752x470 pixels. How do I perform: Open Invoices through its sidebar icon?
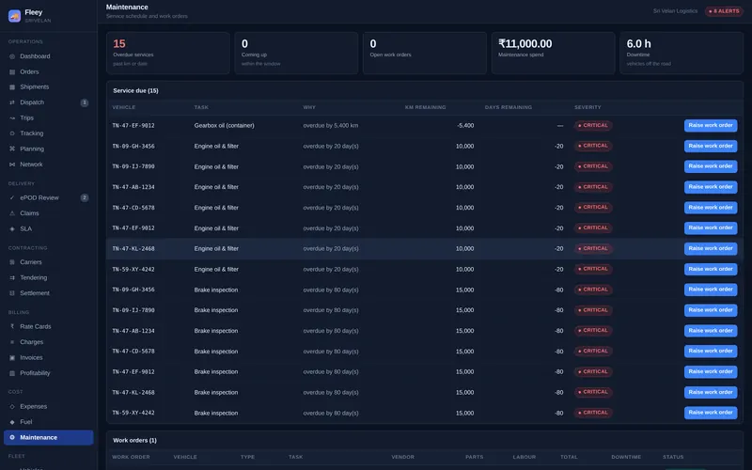coord(12,358)
